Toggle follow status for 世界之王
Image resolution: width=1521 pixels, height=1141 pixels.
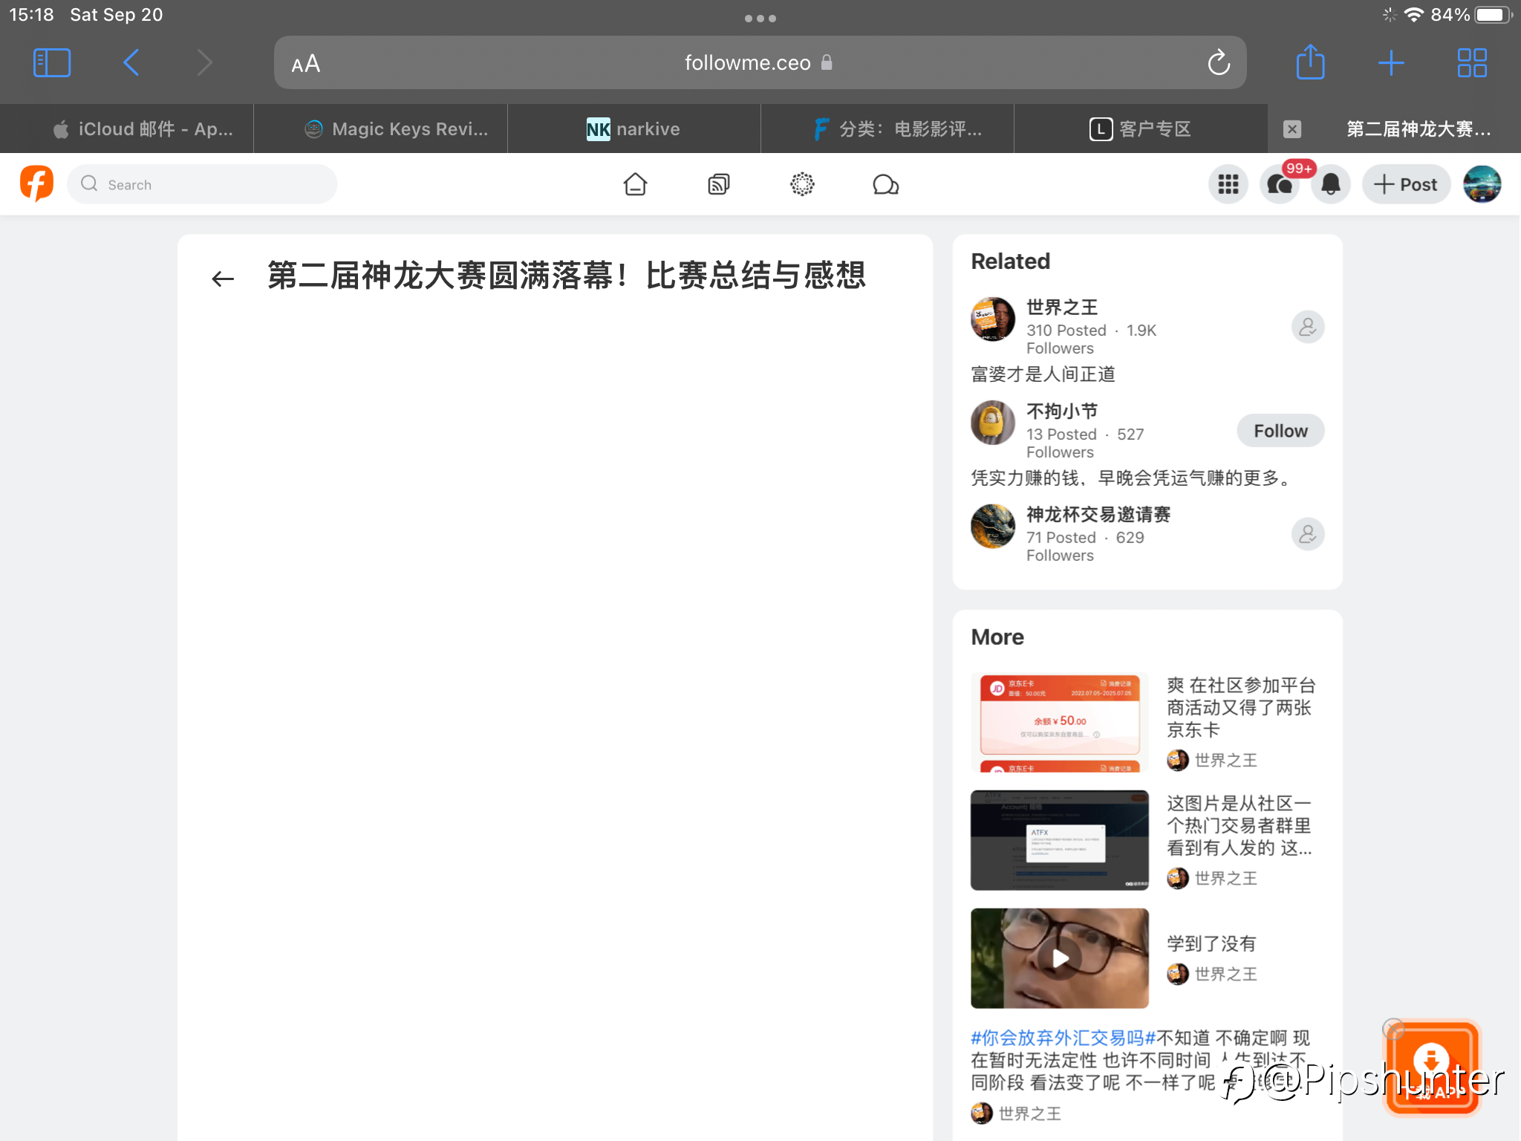pos(1307,327)
